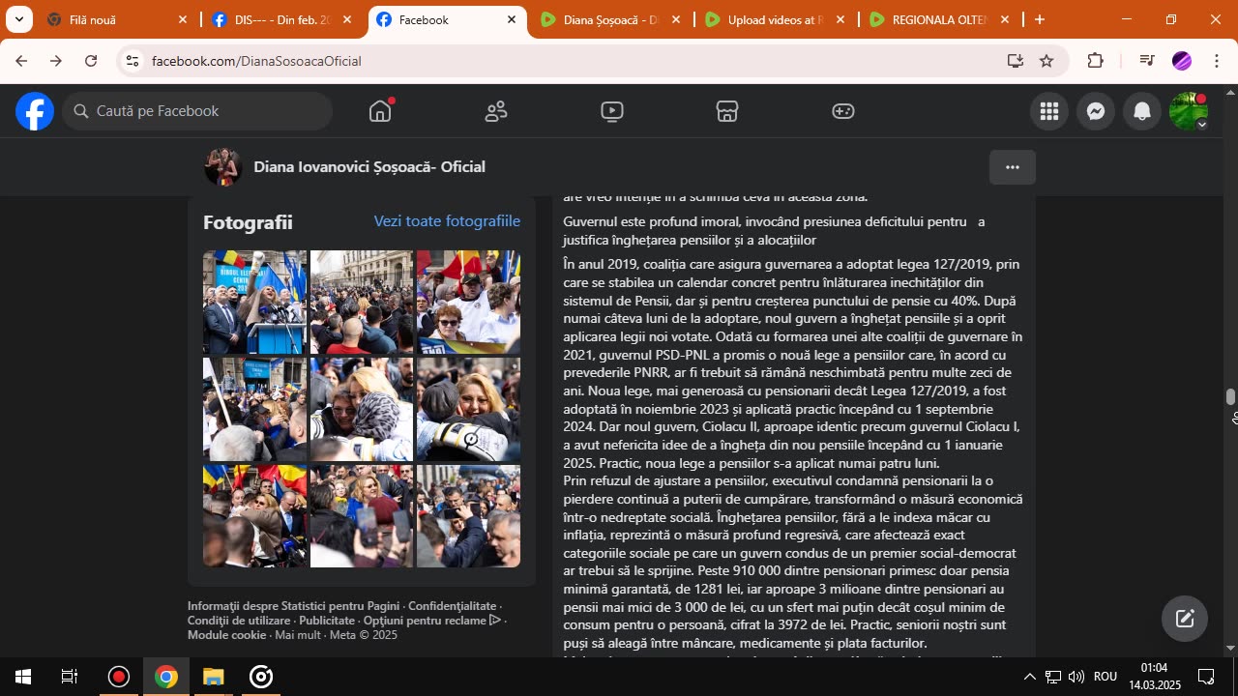Open the Confidențialitate footer link
The height and width of the screenshot is (696, 1238).
point(452,606)
